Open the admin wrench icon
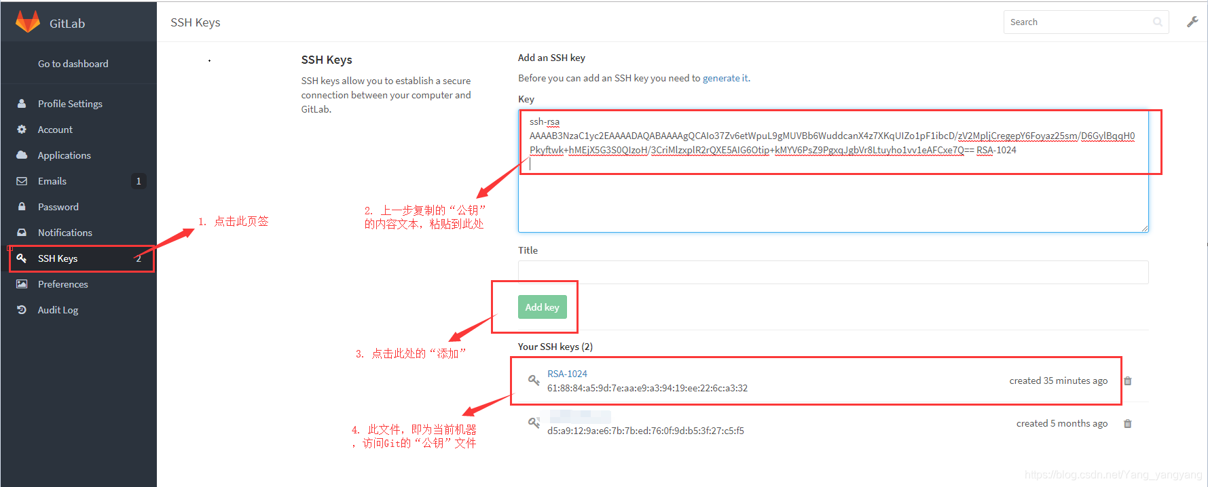Image resolution: width=1208 pixels, height=487 pixels. (x=1192, y=22)
